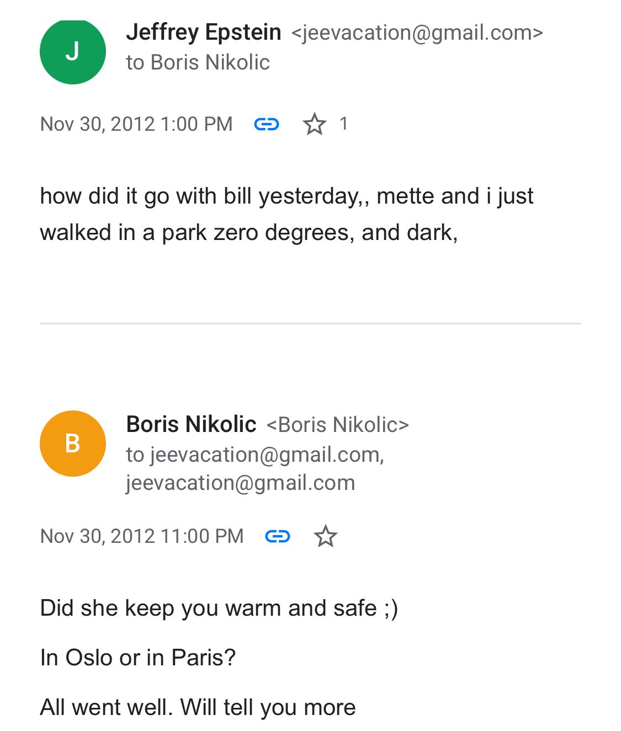Viewport: 621px width, 731px height.
Task: Click the "Did she keep you warm" line
Action: tap(219, 608)
